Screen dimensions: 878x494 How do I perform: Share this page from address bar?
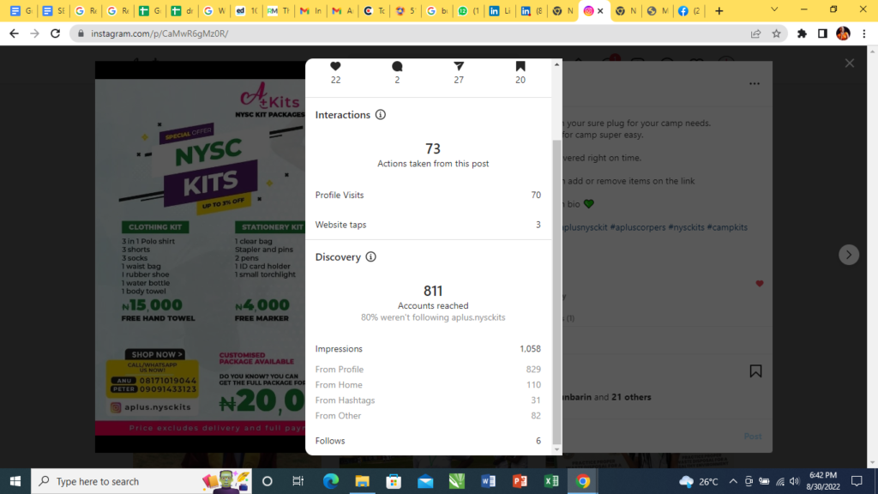755,33
